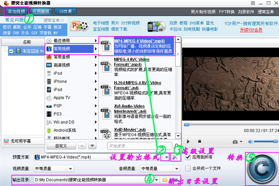279x186 pixels.
Task: Stop the preview video
Action: pyautogui.click(x=199, y=141)
